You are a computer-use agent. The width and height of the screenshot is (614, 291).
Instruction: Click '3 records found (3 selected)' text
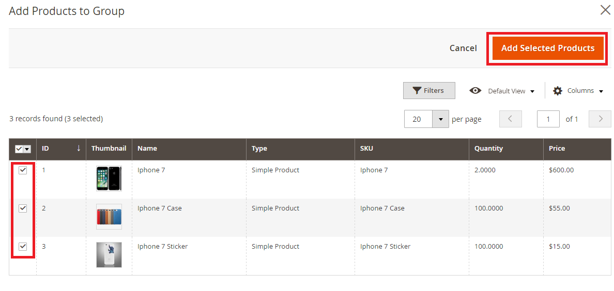click(x=56, y=119)
